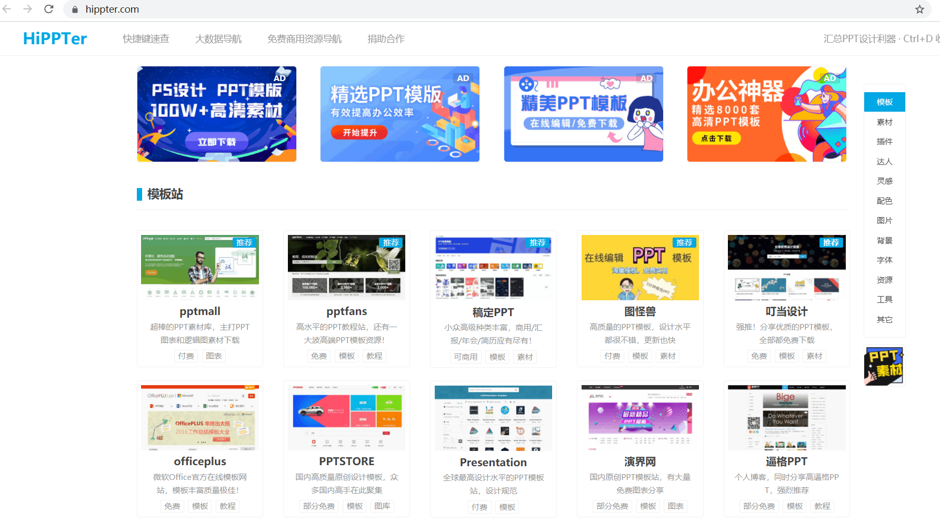Viewport: 940px width, 521px height.
Task: Open the 稿定PPT site thumbnail
Action: 493,268
